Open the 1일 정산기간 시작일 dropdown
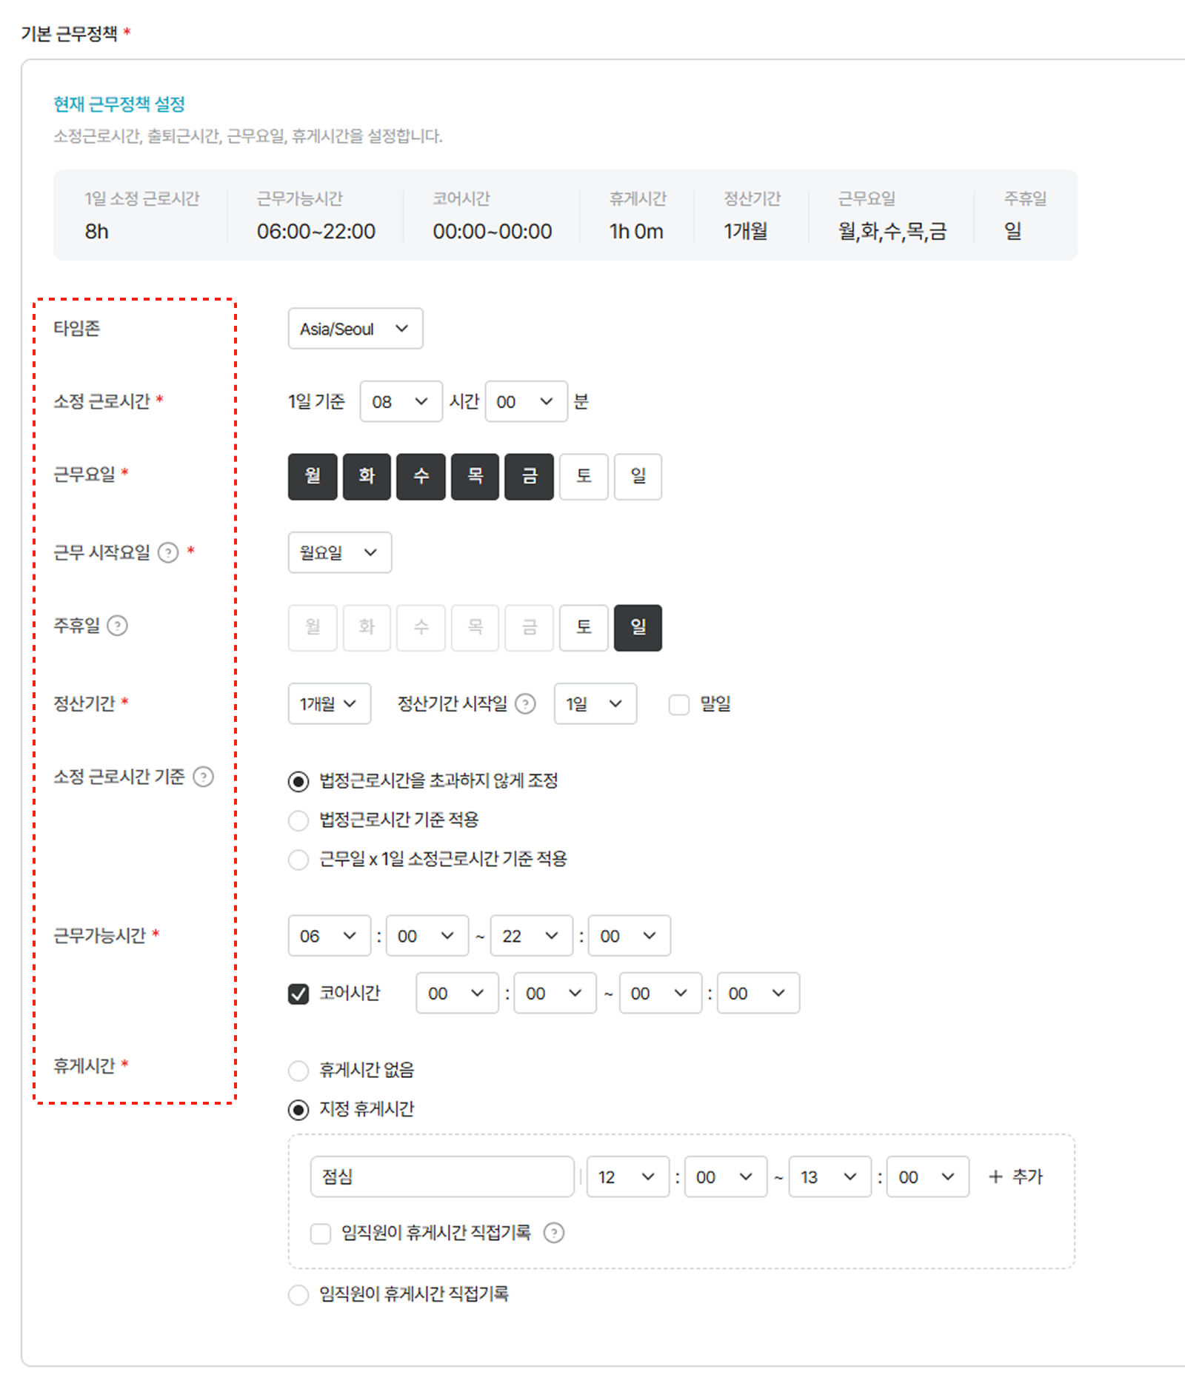The width and height of the screenshot is (1185, 1389). click(595, 703)
